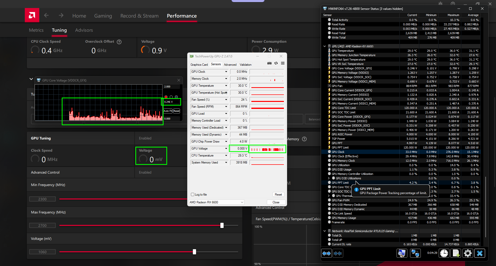Switch to GPU-Z Advanced tab
The height and width of the screenshot is (266, 496).
click(230, 65)
